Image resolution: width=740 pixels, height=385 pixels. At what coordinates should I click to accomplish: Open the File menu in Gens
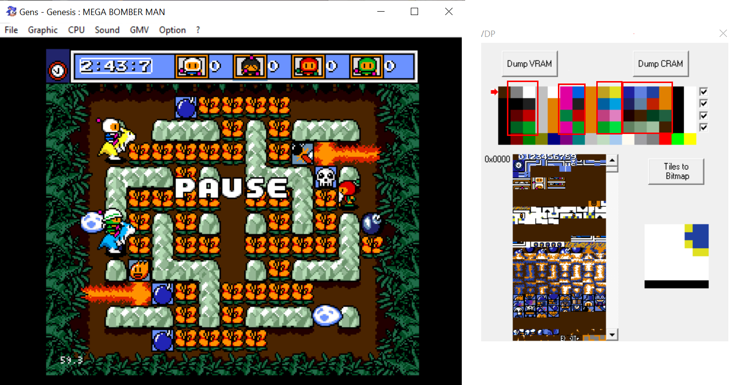(11, 30)
